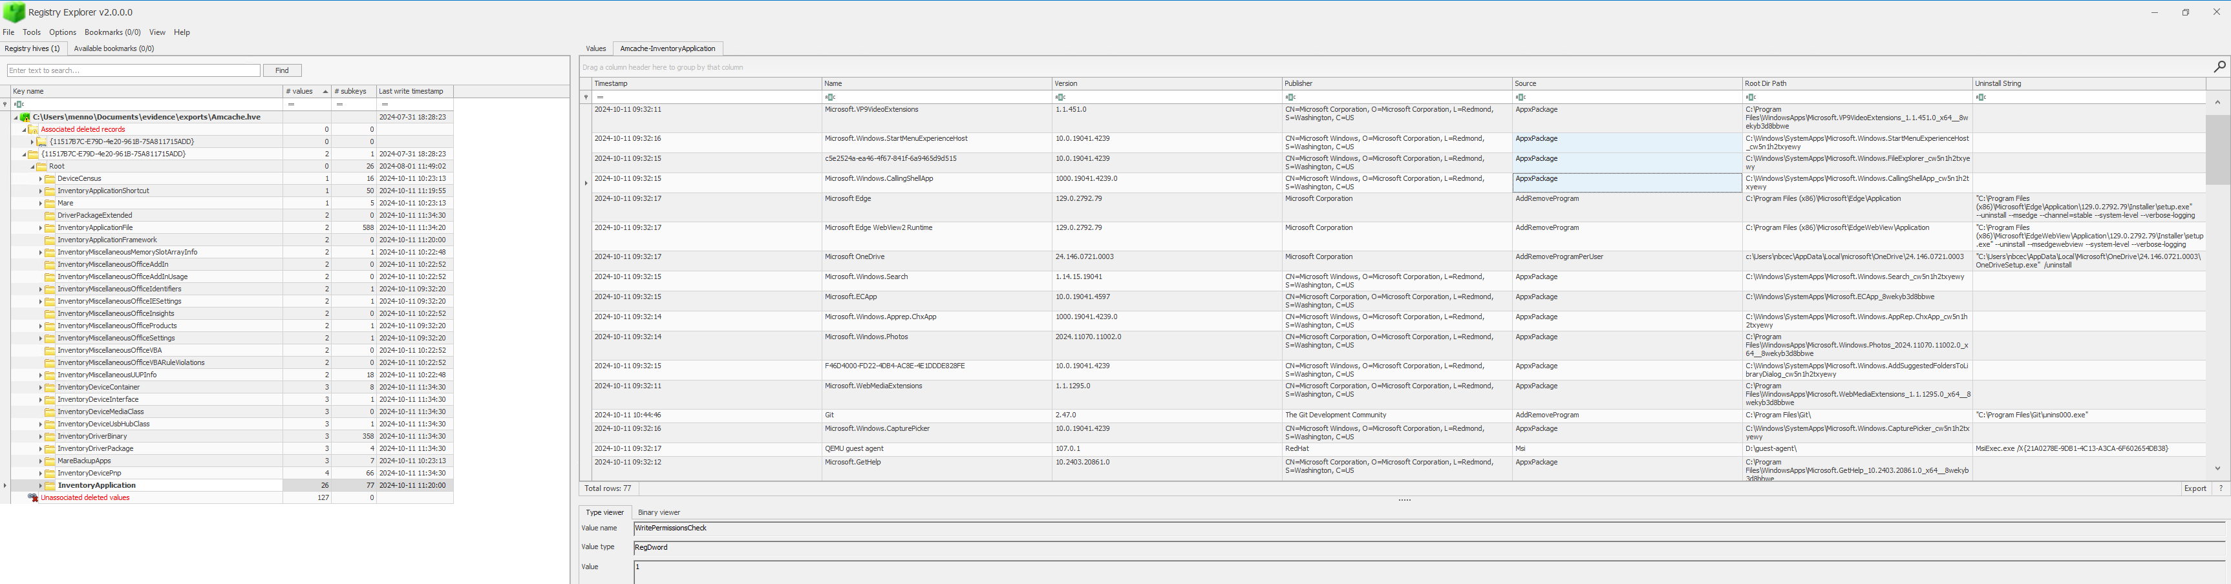The width and height of the screenshot is (2231, 584).
Task: Click the sort arrow on # values column
Action: coord(325,91)
